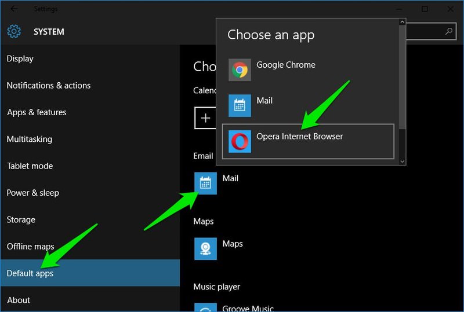Viewport: 464px width, 312px height.
Task: Click the Groove Music tile icon
Action: coord(205,307)
